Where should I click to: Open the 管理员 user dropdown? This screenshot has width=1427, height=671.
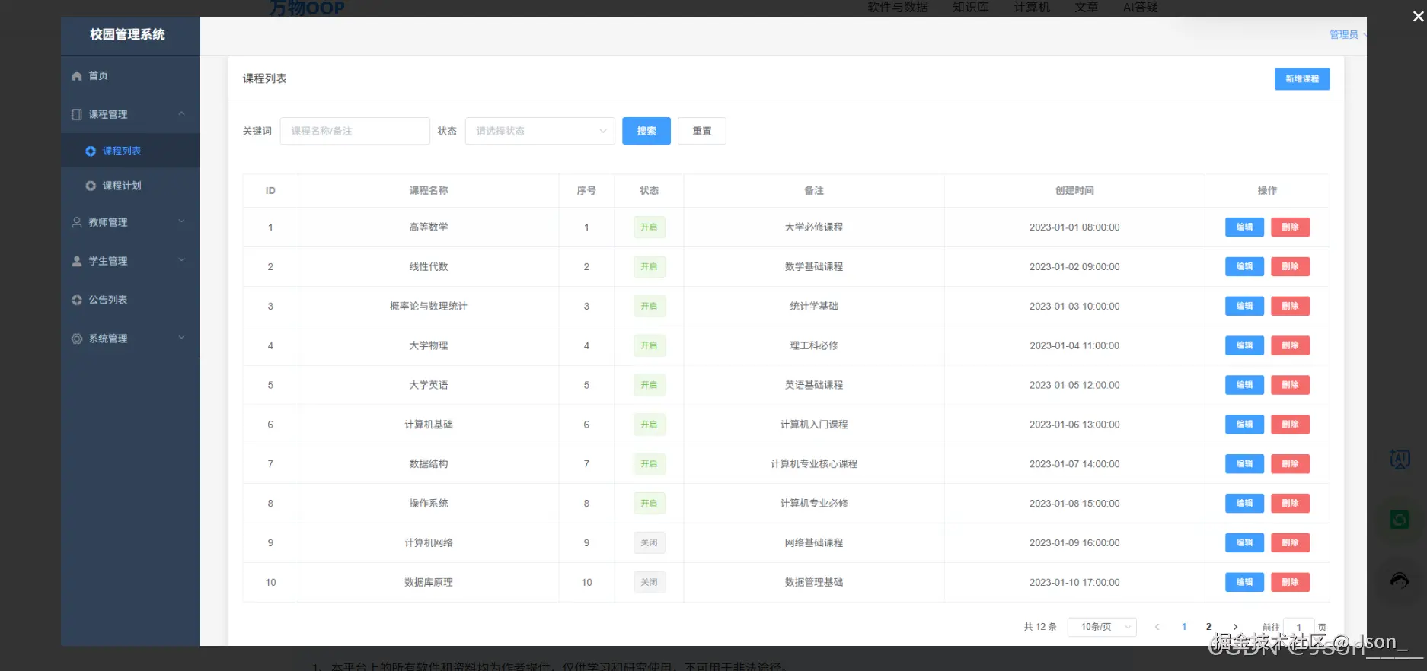(1347, 35)
